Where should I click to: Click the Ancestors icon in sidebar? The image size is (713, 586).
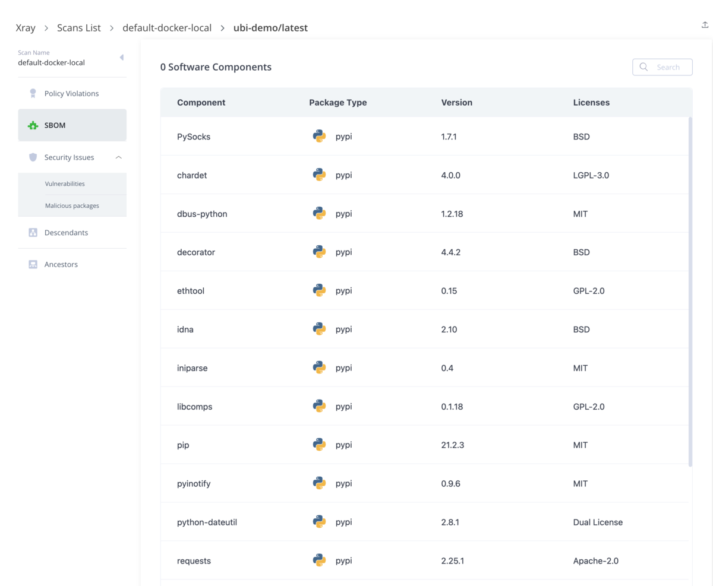(x=33, y=264)
